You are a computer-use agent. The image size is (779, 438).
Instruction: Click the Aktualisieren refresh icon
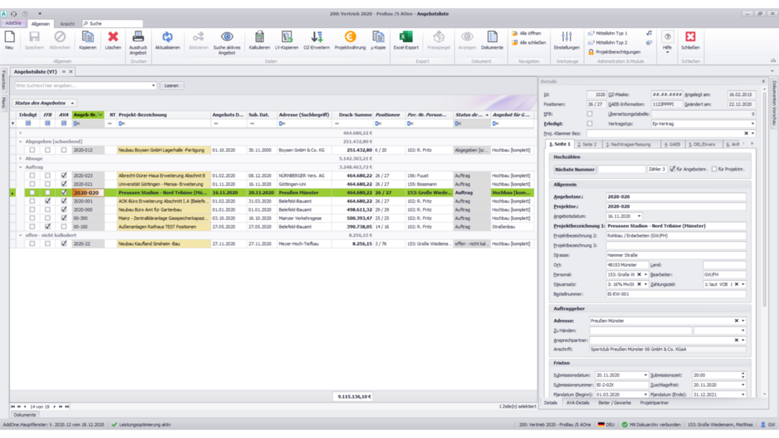[x=167, y=38]
